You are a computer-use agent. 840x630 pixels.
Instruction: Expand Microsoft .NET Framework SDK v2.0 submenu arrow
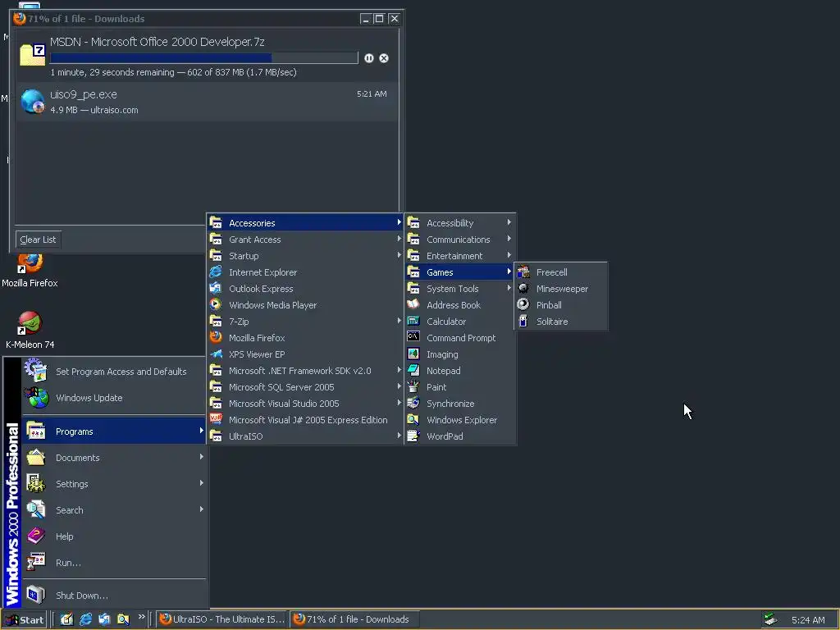coord(399,370)
